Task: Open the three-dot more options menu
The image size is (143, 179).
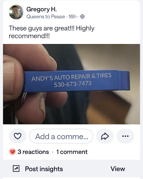Action: coord(126,136)
